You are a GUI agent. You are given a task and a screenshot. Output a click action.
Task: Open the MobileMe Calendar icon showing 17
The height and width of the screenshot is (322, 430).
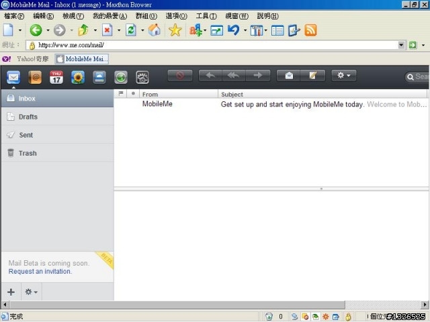pyautogui.click(x=56, y=78)
